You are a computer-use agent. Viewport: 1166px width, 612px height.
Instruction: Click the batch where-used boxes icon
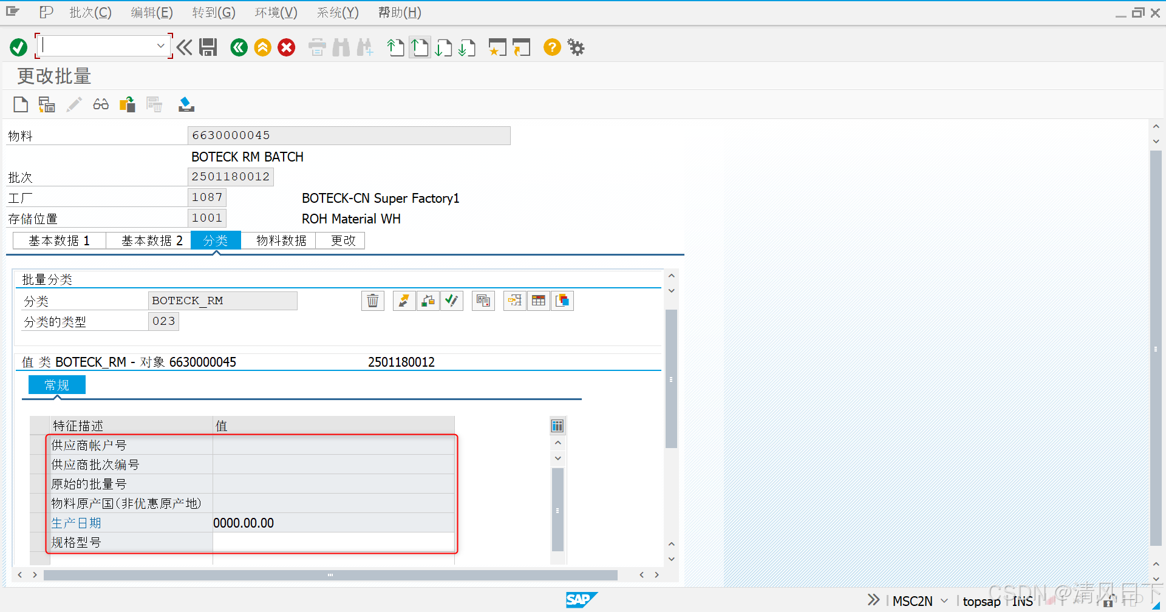pos(128,104)
